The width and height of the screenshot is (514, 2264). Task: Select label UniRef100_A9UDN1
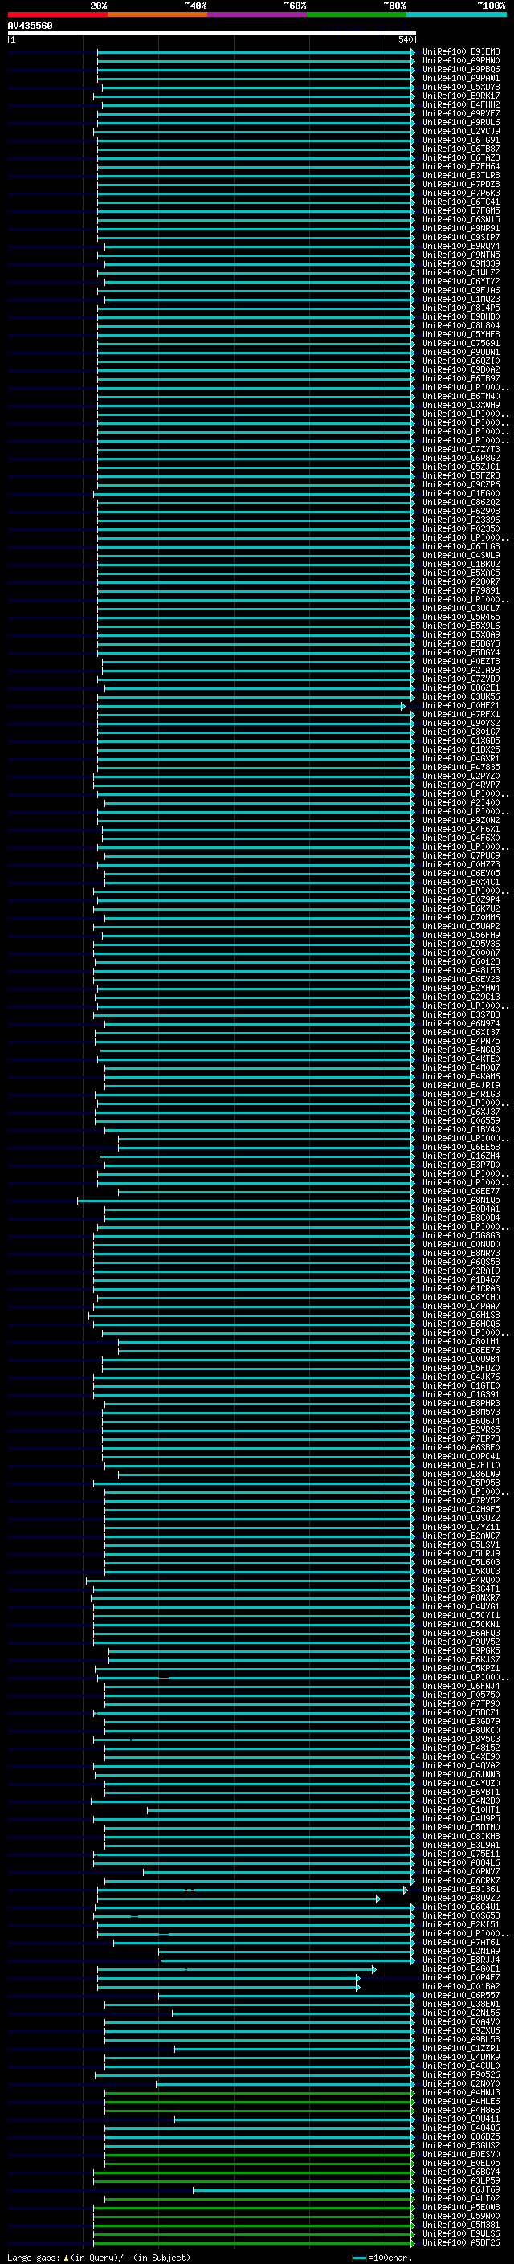460,353
